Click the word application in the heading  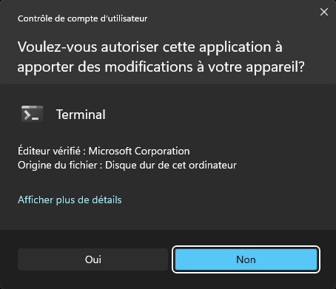click(x=235, y=47)
